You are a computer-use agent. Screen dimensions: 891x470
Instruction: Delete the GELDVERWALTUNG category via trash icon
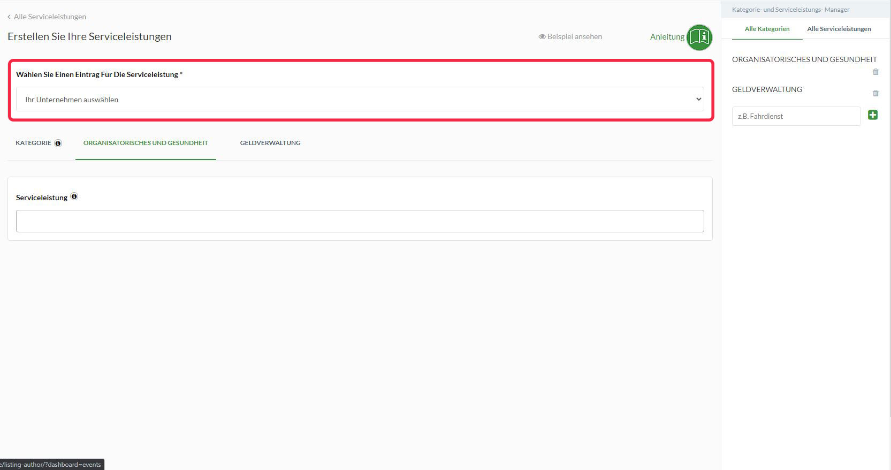point(875,93)
